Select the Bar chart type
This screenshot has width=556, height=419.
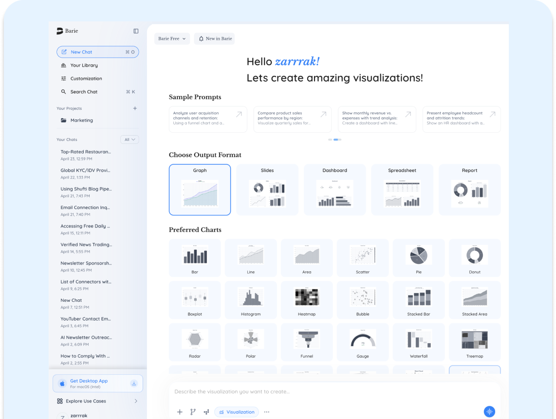[195, 258]
